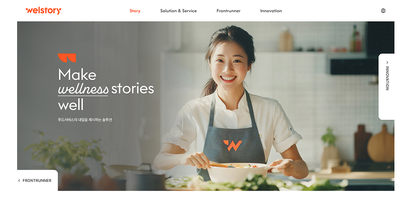
Task: Click the underlined word wellness
Action: 83,89
